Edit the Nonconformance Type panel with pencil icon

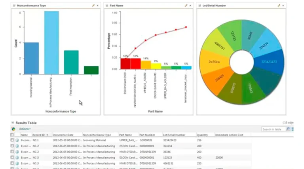click(93, 6)
